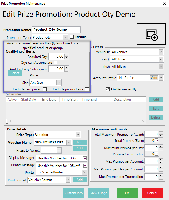Click the Promotion Name text field
The image size is (169, 200).
tap(56, 30)
